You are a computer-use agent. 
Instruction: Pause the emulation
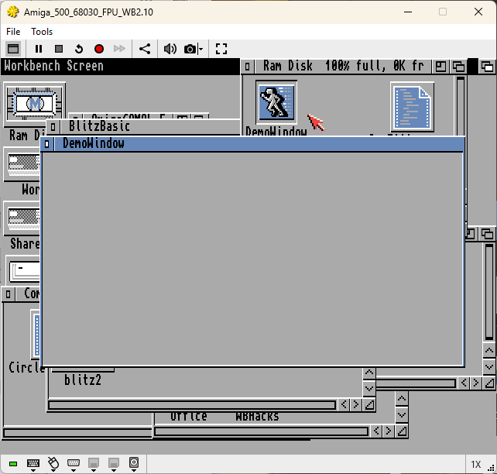pyautogui.click(x=39, y=49)
